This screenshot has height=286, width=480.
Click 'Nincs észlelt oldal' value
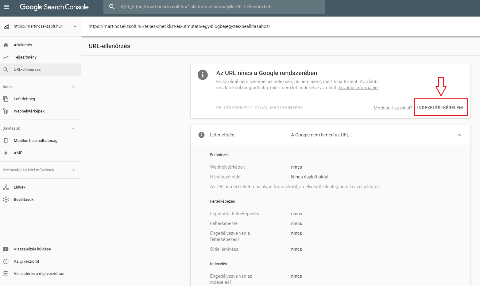pos(310,177)
